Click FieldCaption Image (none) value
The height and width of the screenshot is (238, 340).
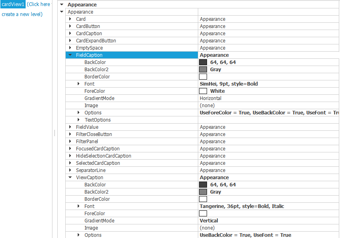coord(207,106)
